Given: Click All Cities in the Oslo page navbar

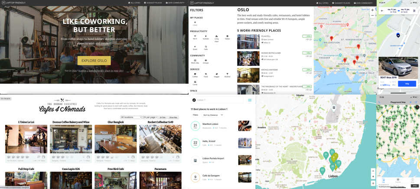Looking at the screenshot, I should tap(322, 3).
